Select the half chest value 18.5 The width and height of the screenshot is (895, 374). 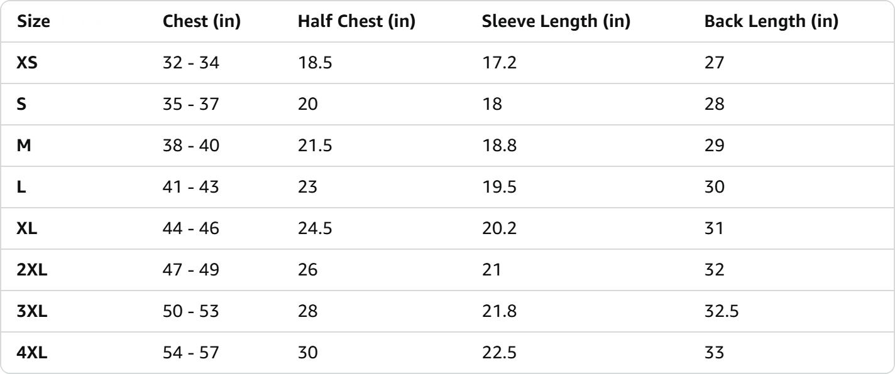pos(313,63)
